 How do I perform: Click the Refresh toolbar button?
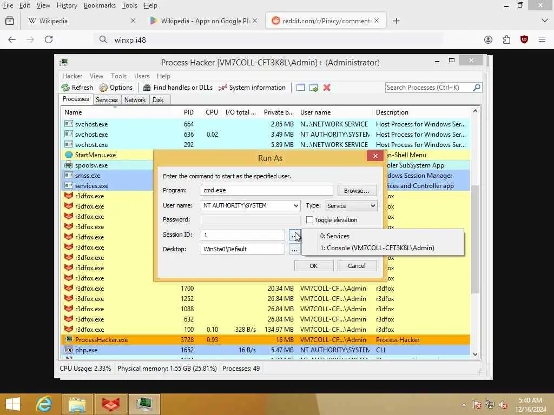point(77,88)
